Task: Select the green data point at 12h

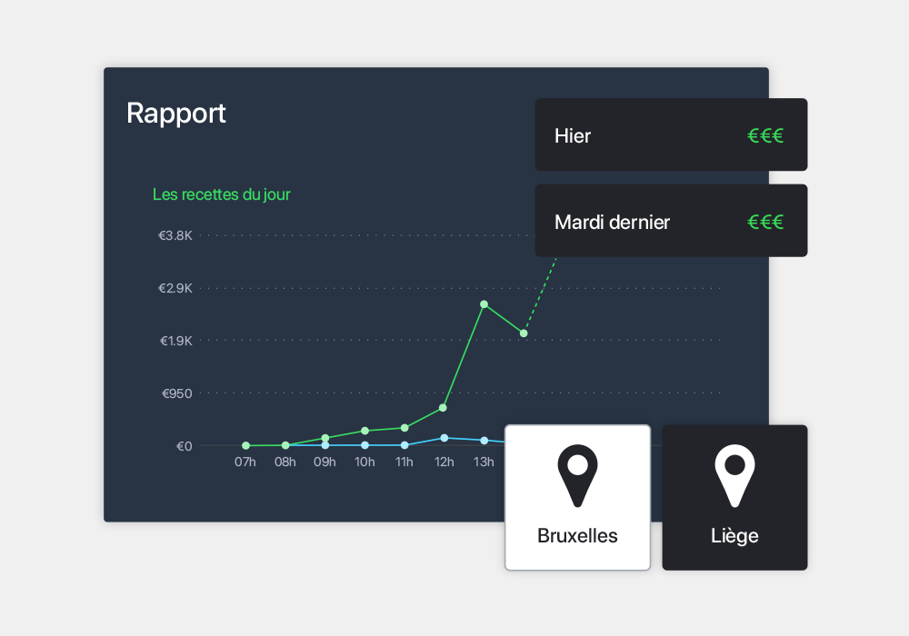Action: [443, 408]
